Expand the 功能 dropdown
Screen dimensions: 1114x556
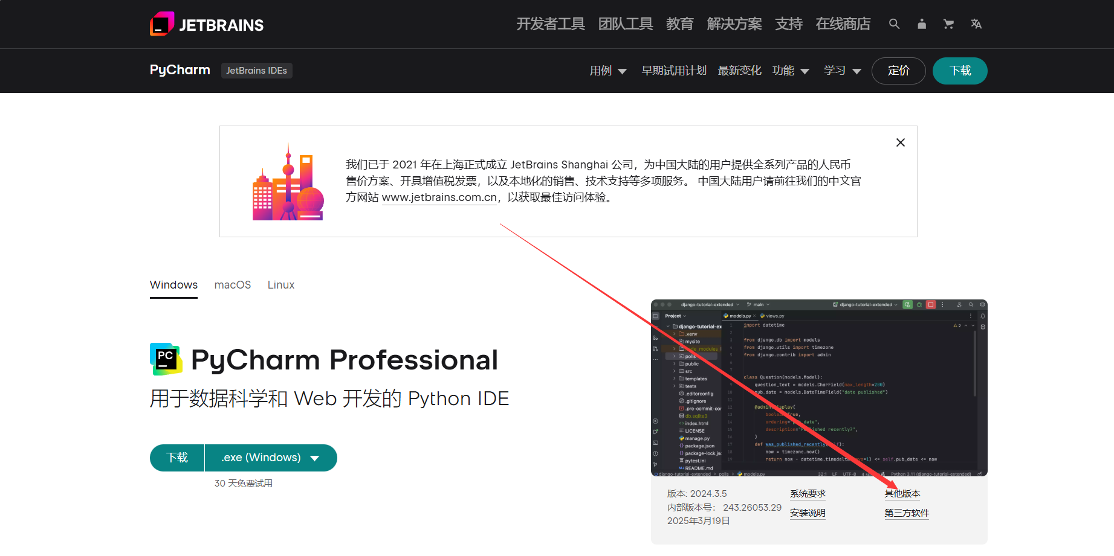[x=791, y=71]
